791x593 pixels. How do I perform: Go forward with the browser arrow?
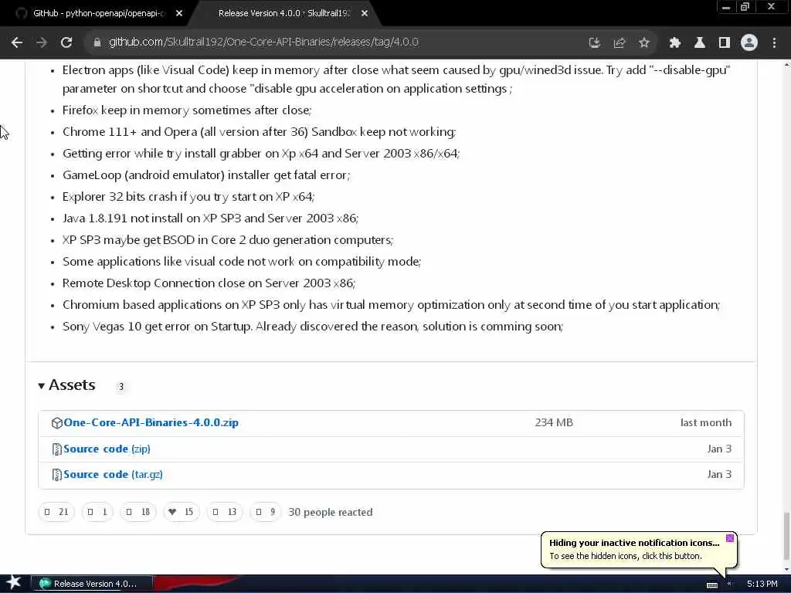pyautogui.click(x=42, y=42)
